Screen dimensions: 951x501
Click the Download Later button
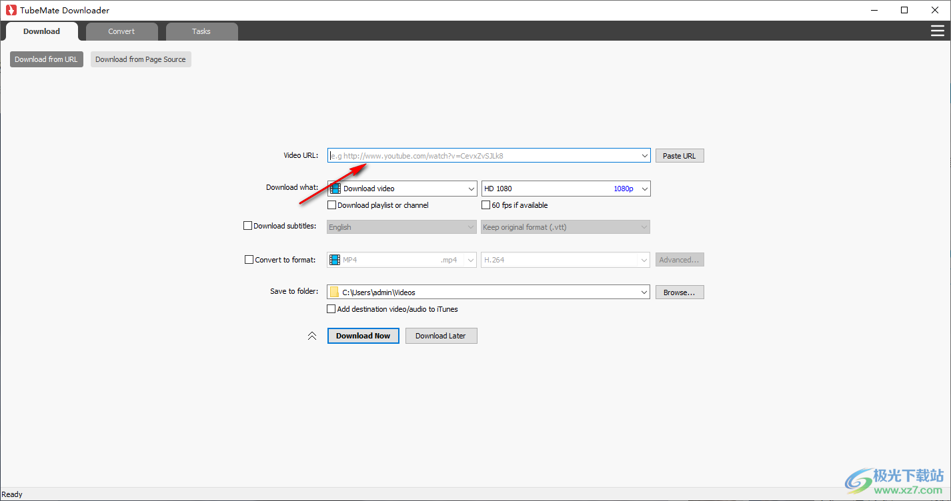click(441, 336)
